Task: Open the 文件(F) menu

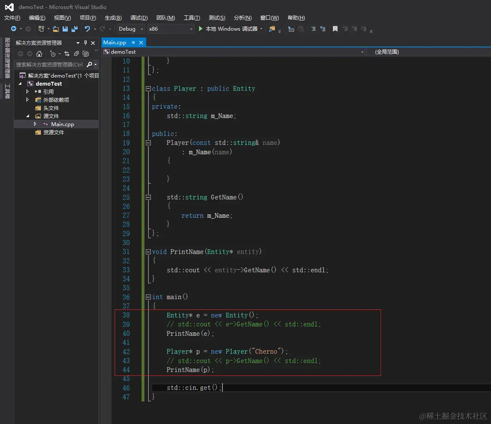Action: click(12, 18)
